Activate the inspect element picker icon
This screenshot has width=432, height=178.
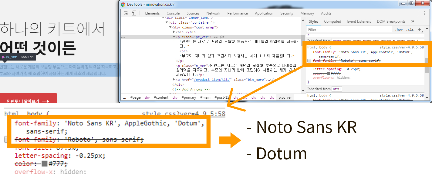pyautogui.click(x=126, y=13)
